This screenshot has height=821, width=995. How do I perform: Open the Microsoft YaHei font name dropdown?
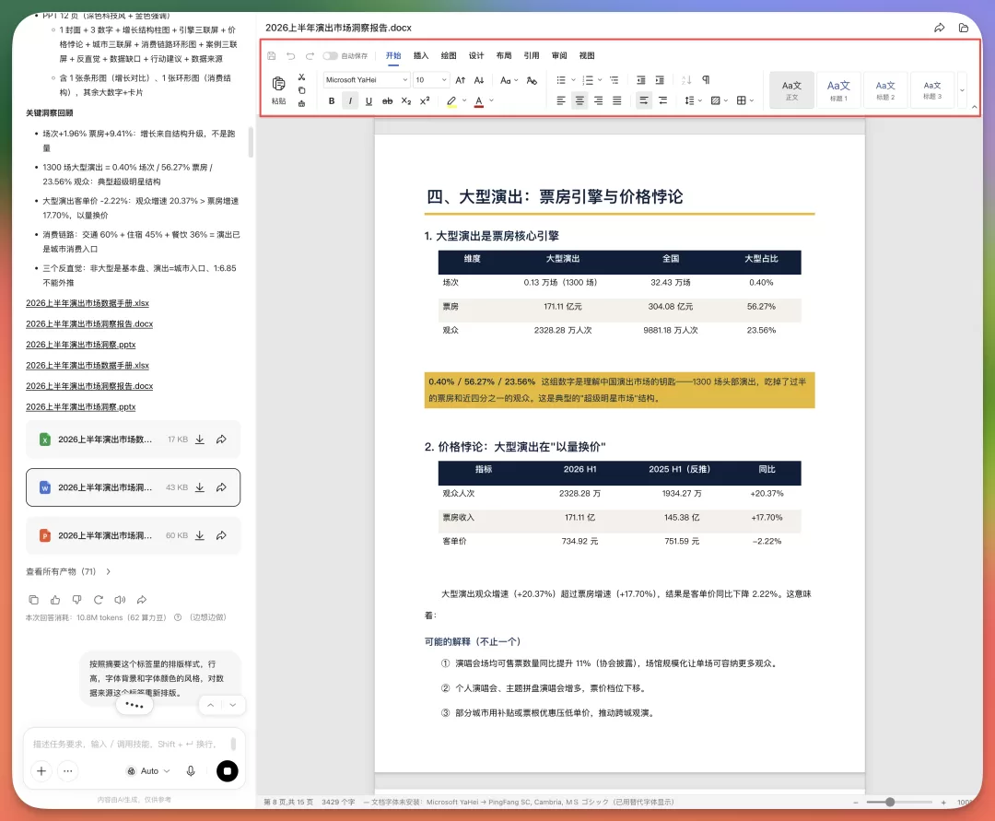pyautogui.click(x=366, y=80)
